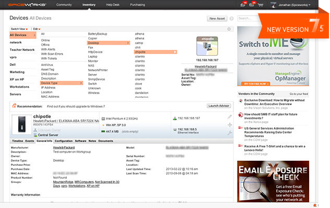Open the MRComputers group link
This screenshot has width=330, height=208.
(84, 182)
